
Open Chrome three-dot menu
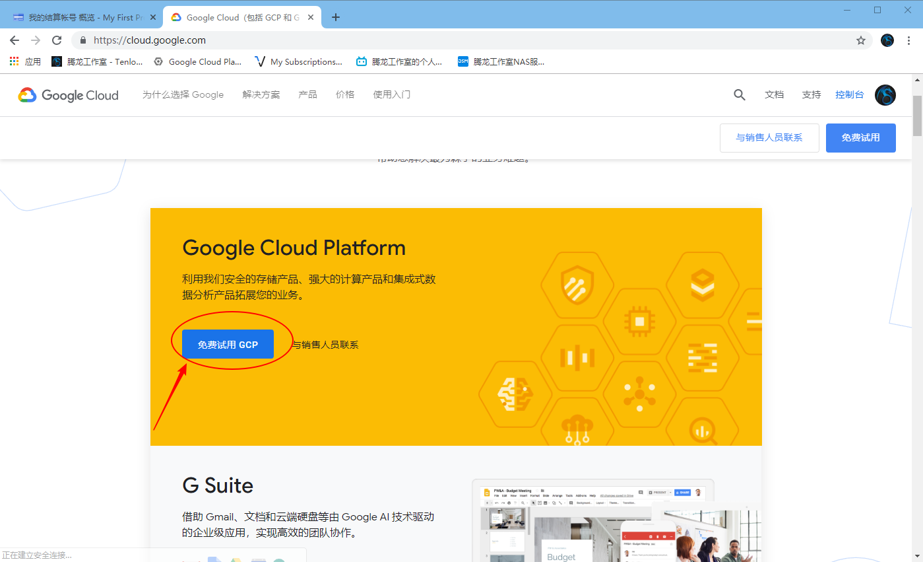[x=908, y=40]
